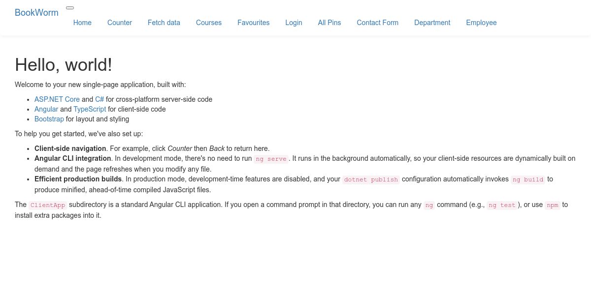Open the All Pins page
Screen dimensions: 591x295
tap(329, 23)
